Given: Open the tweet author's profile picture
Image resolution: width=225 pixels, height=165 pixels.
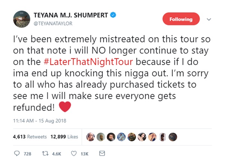Looking at the screenshot, I should coord(21,19).
